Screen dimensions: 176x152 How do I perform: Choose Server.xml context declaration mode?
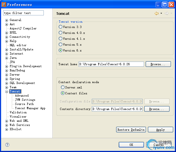[x=63, y=87]
